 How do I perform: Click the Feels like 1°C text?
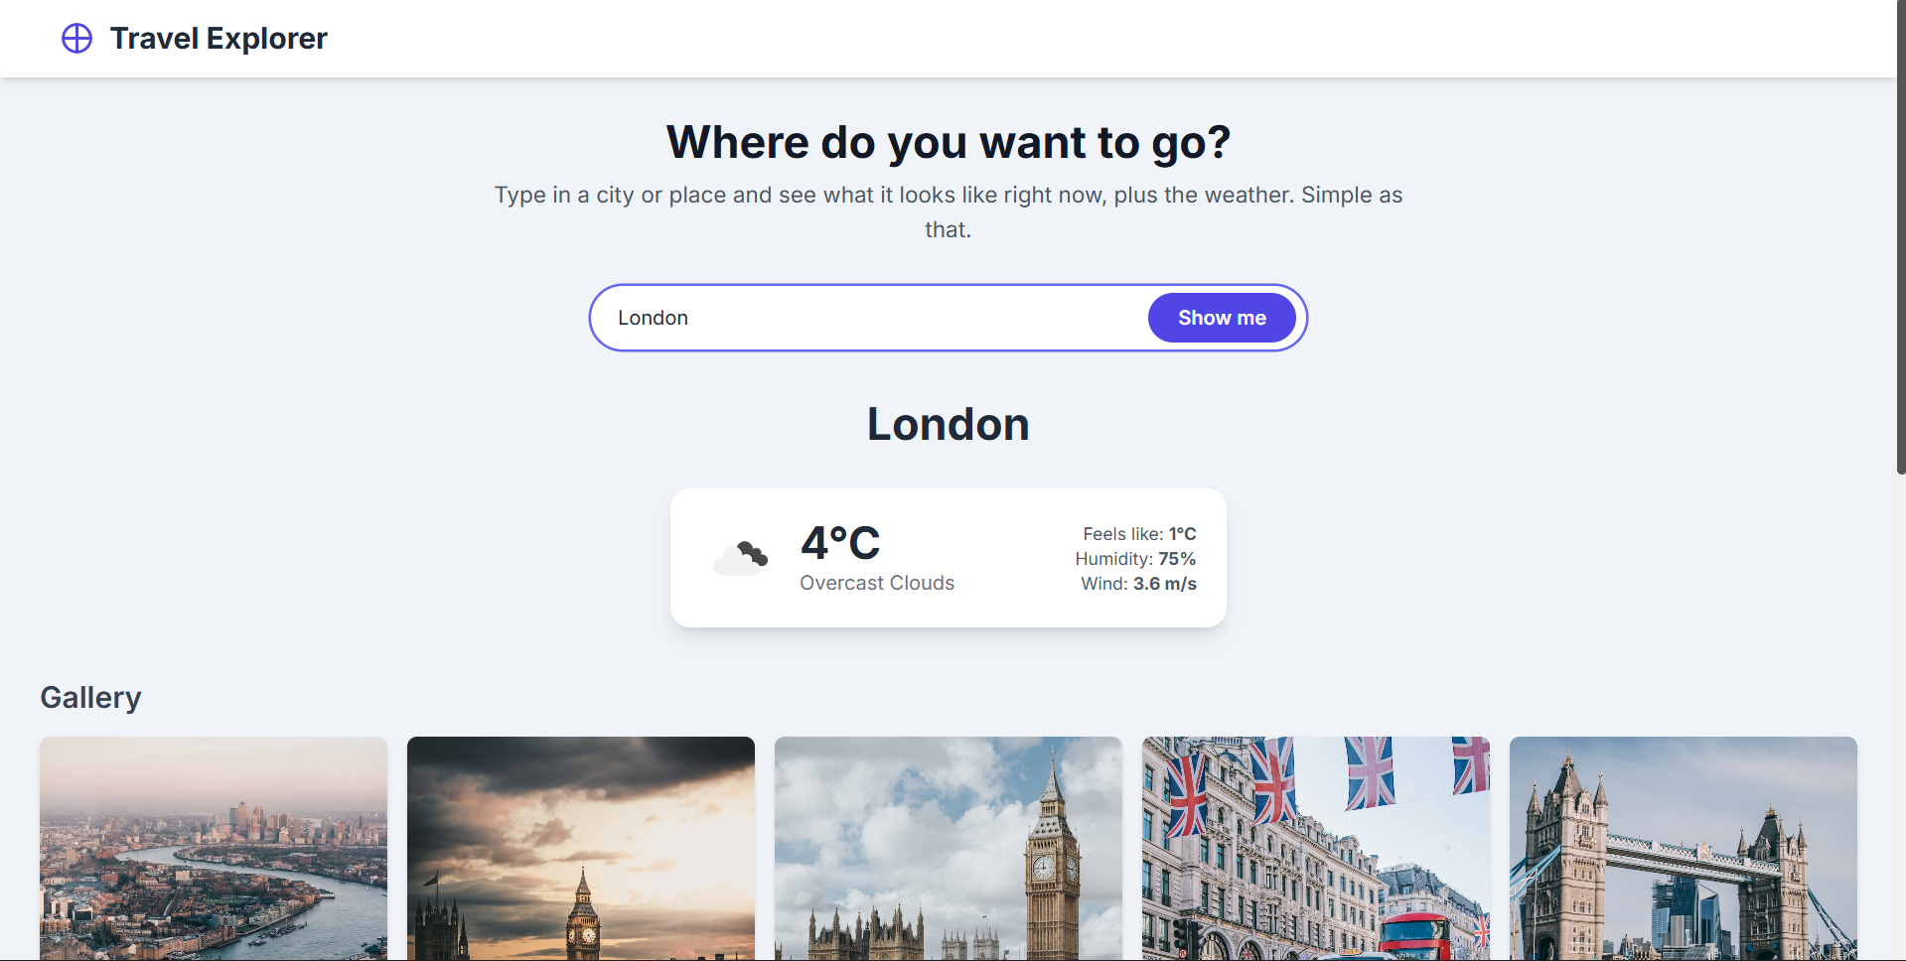[x=1138, y=534]
